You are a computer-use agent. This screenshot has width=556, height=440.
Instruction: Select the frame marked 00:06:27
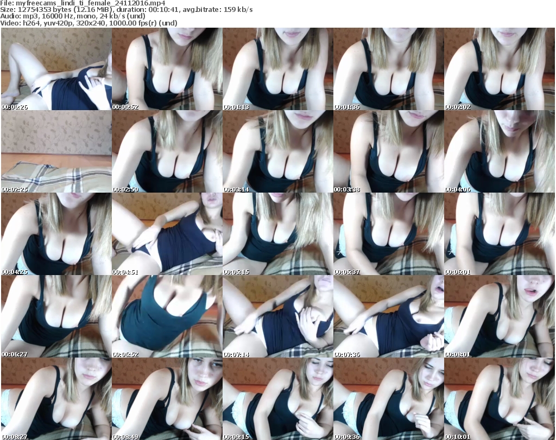(x=56, y=316)
